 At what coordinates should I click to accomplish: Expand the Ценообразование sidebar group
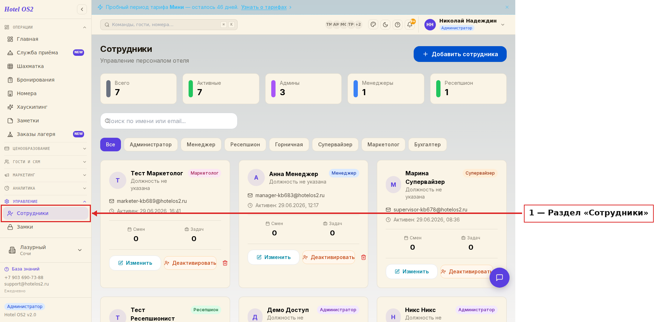point(45,148)
